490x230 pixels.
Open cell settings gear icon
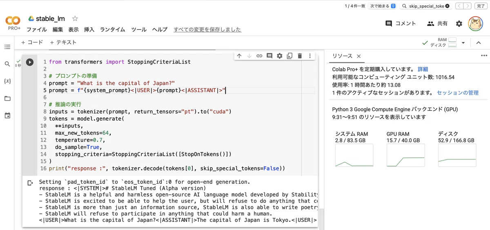(x=279, y=56)
